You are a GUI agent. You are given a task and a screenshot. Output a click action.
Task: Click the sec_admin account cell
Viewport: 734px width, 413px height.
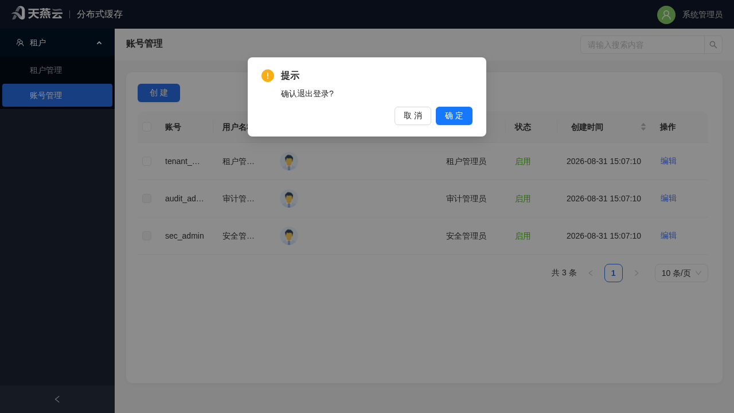(185, 236)
